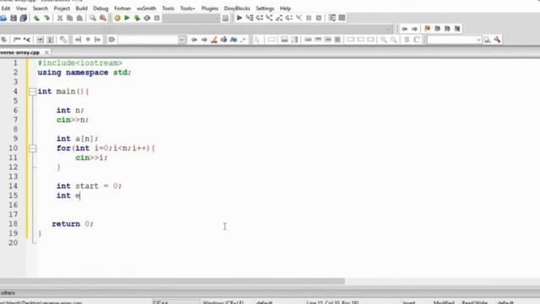
Task: Close the reverse-array.cpp tab
Action: click(46, 52)
